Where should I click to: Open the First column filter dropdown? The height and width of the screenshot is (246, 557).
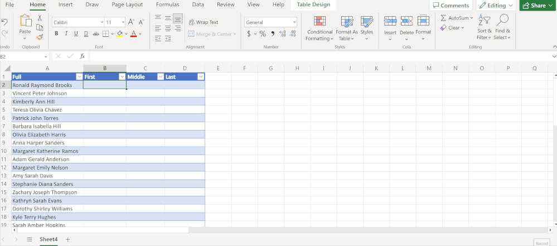tap(122, 77)
